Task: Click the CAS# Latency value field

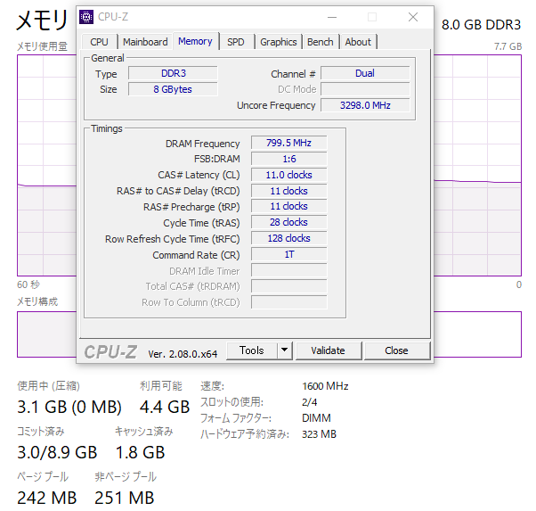Action: 288,176
